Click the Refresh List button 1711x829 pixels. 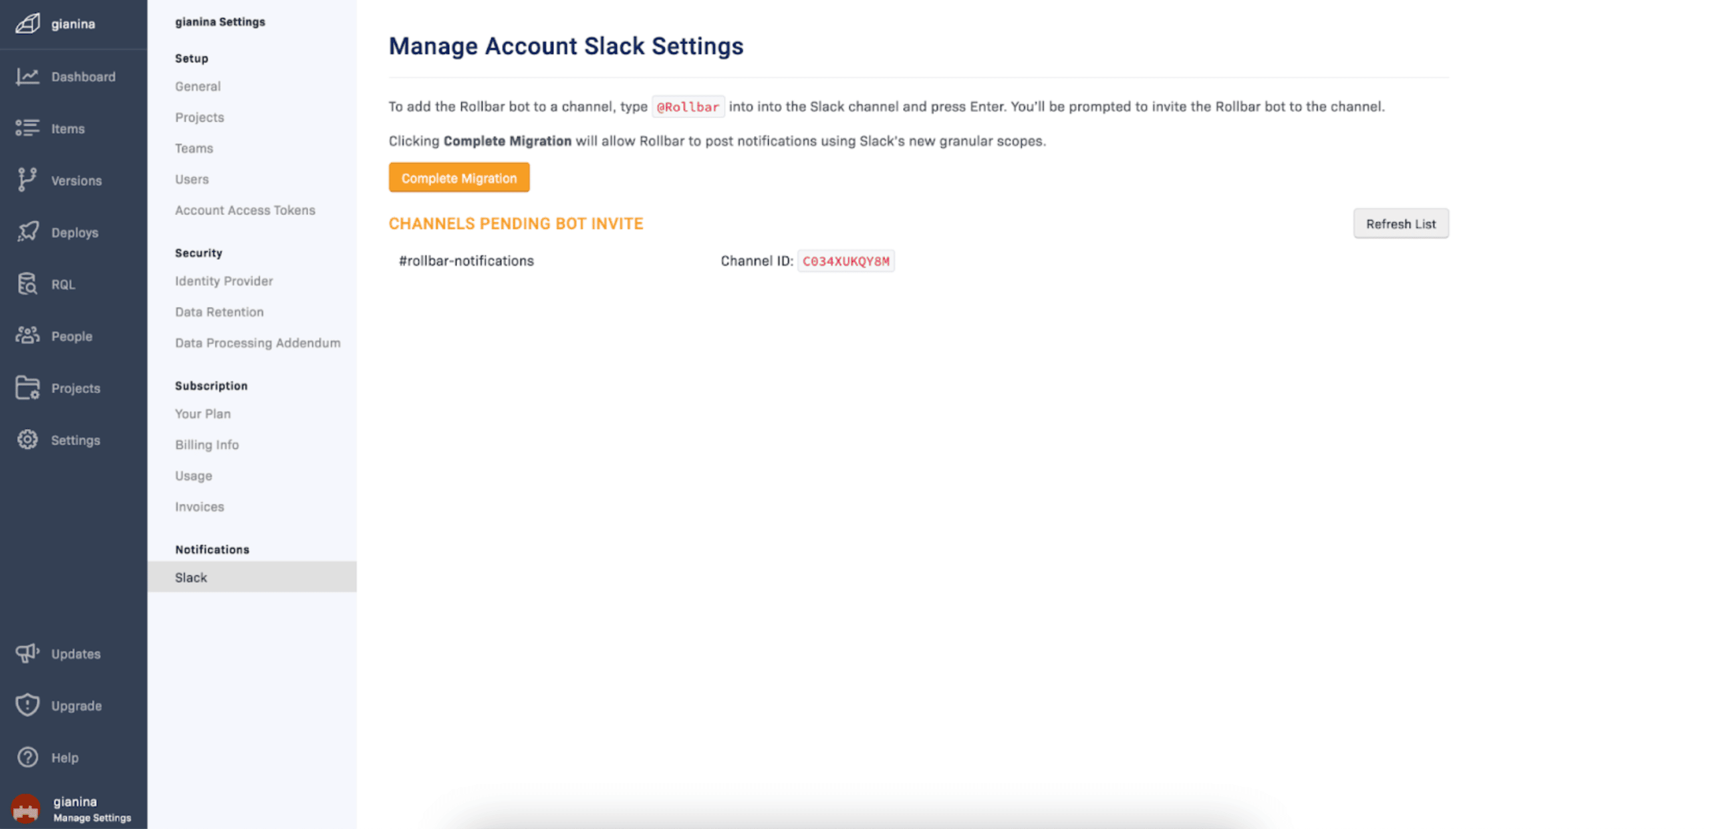coord(1401,224)
